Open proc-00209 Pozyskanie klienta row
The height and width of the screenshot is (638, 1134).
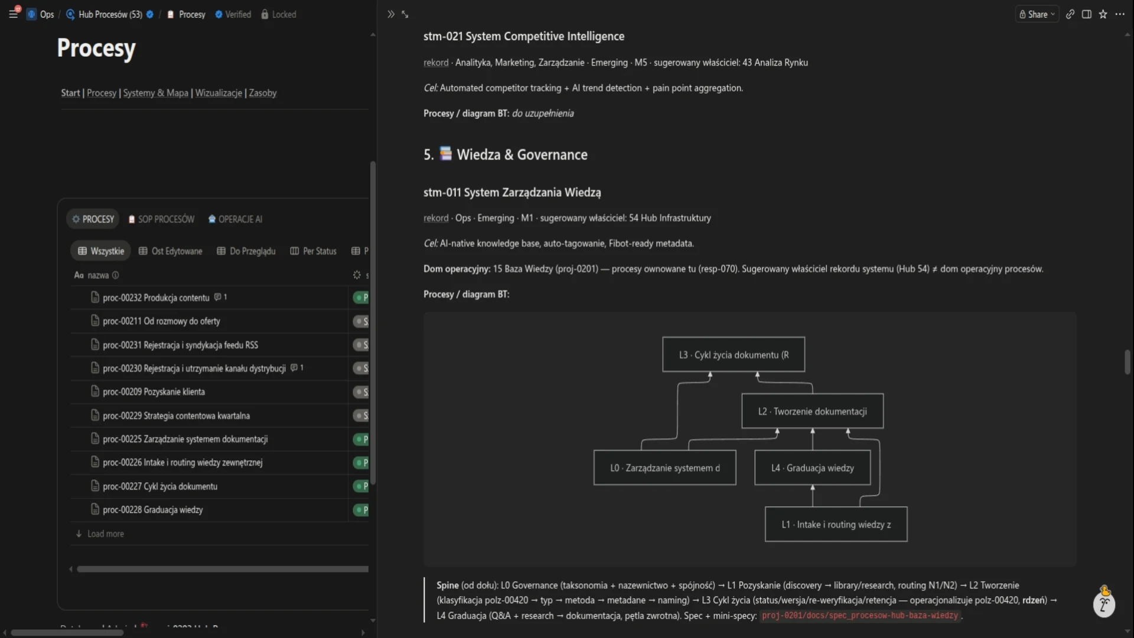[154, 392]
